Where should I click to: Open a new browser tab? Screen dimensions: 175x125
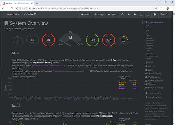point(37,4)
